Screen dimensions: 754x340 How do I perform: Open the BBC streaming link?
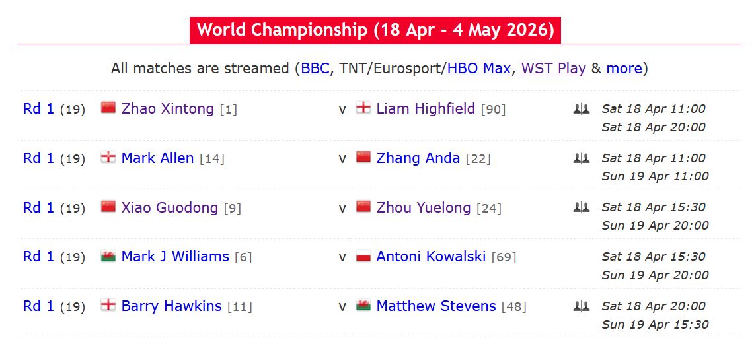[x=315, y=68]
